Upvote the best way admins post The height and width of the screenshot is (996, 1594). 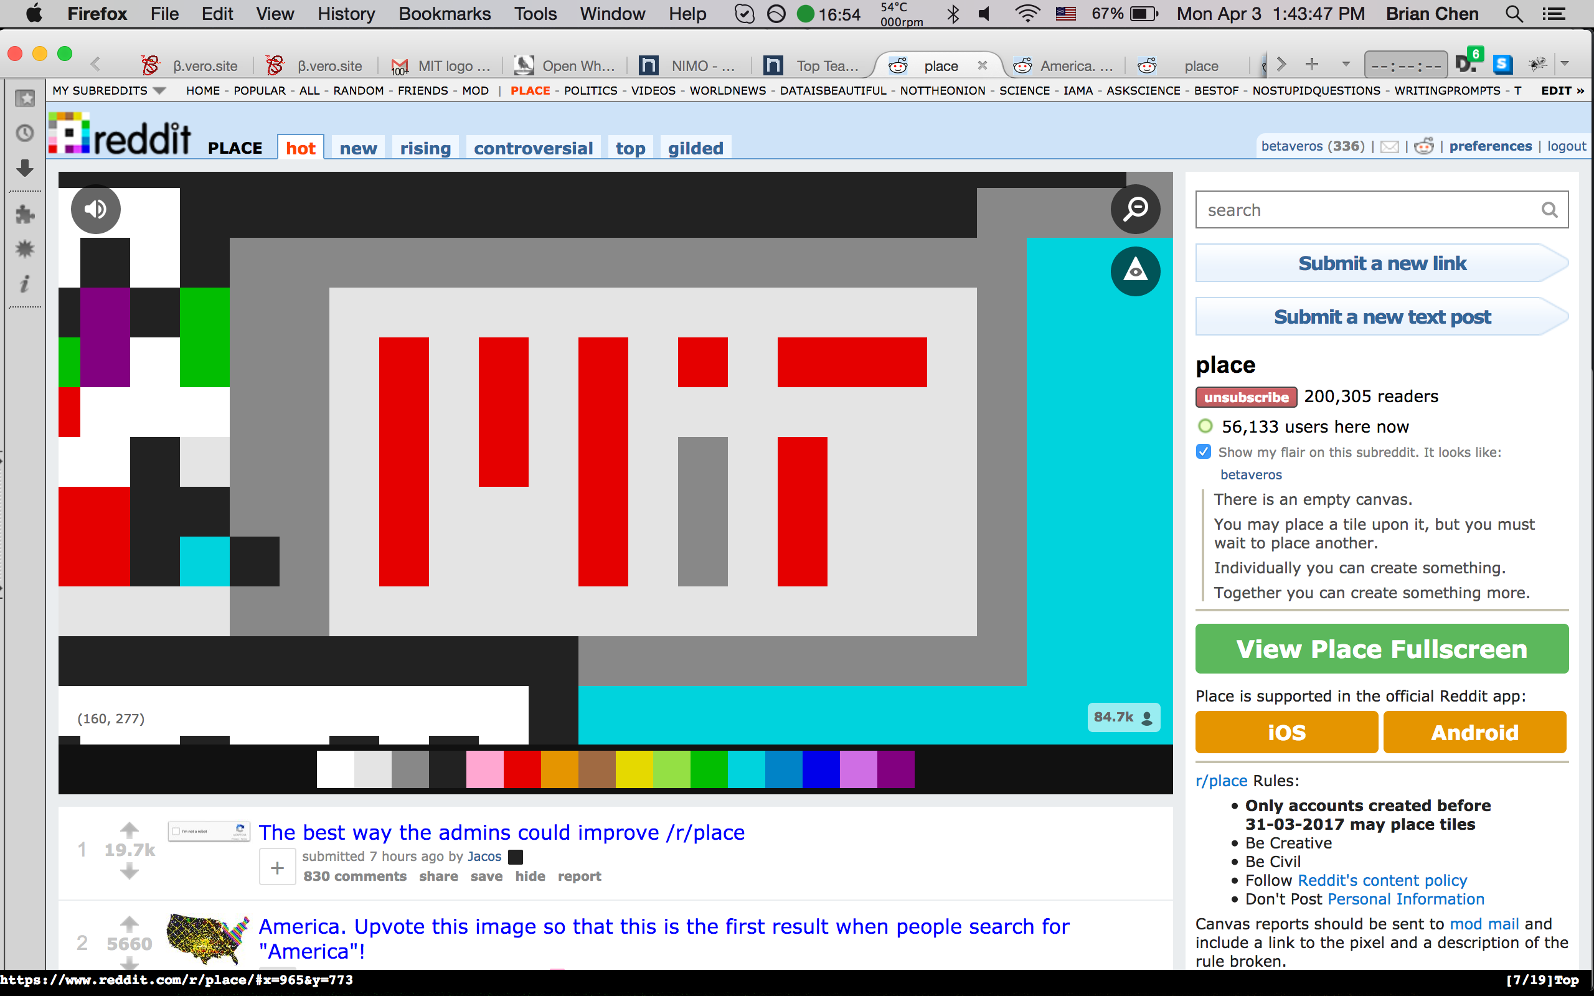point(130,829)
